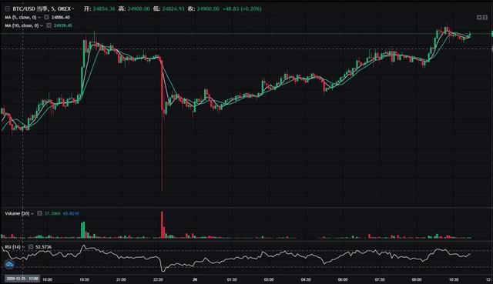Click the change value +48.83 (+0.20%)
Image resolution: width=493 pixels, height=284 pixels.
[x=242, y=8]
